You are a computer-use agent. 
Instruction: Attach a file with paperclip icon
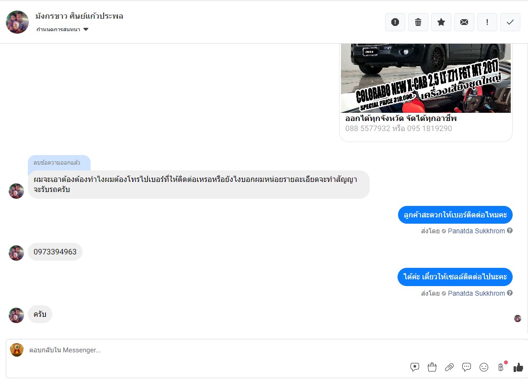[449, 367]
